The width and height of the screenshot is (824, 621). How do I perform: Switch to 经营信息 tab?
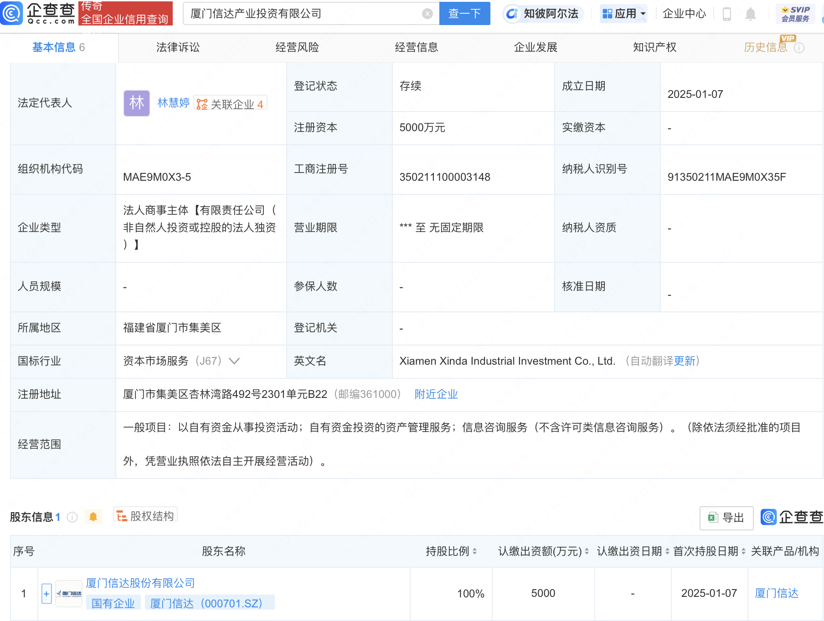(416, 47)
